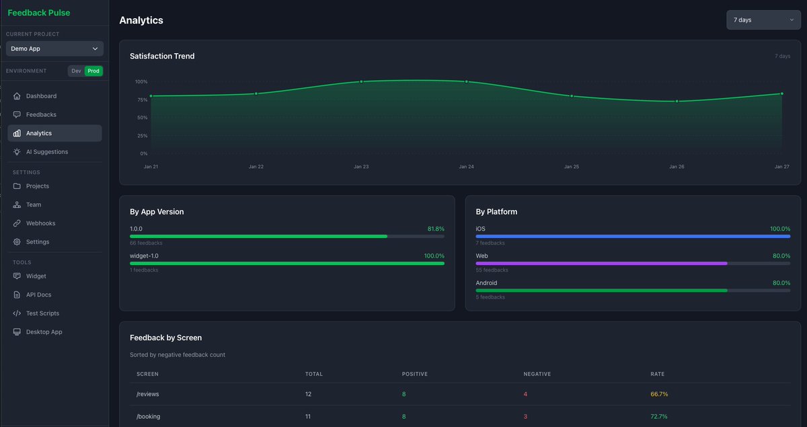Open the 7 days range dropdown

(x=763, y=20)
